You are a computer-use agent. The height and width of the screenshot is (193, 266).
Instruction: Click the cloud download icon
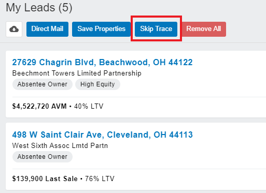(14, 29)
